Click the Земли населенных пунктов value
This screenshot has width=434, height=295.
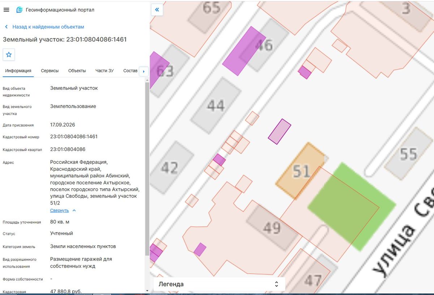click(x=83, y=247)
